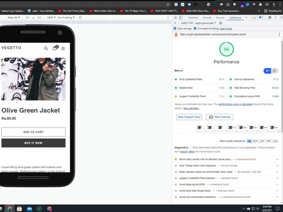Click the View Treemap button
The height and width of the screenshot is (212, 283).
click(220, 117)
